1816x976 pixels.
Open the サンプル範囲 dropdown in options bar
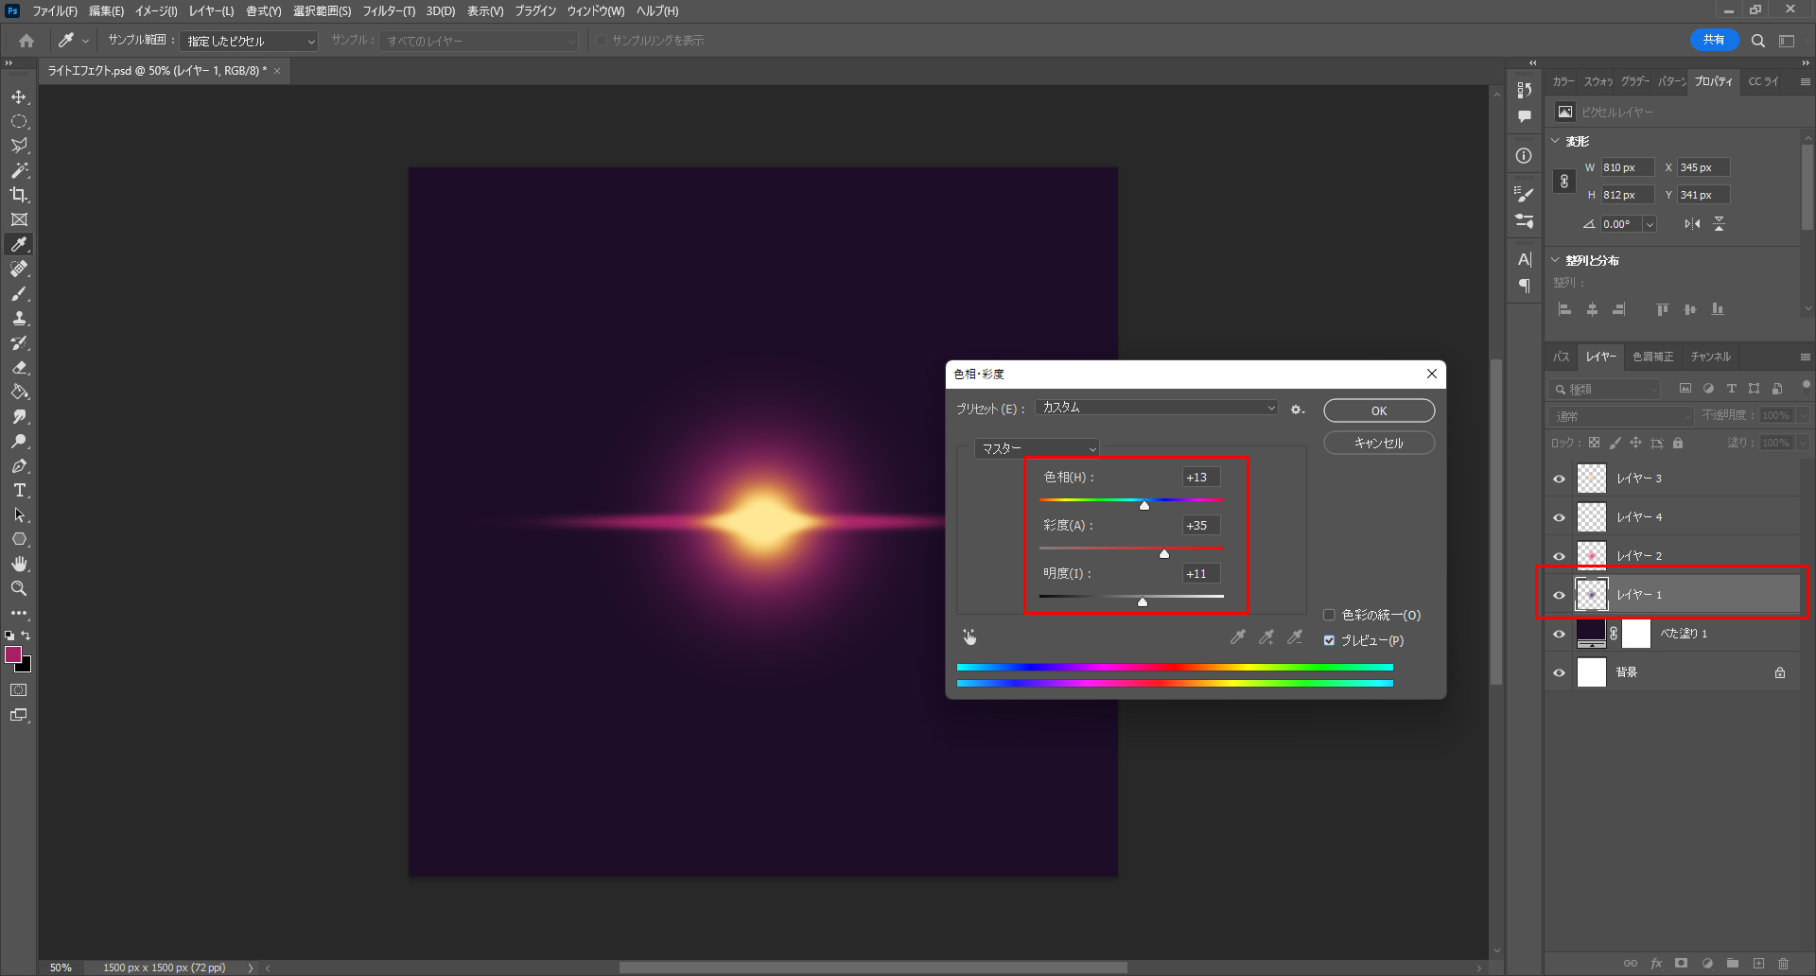250,41
